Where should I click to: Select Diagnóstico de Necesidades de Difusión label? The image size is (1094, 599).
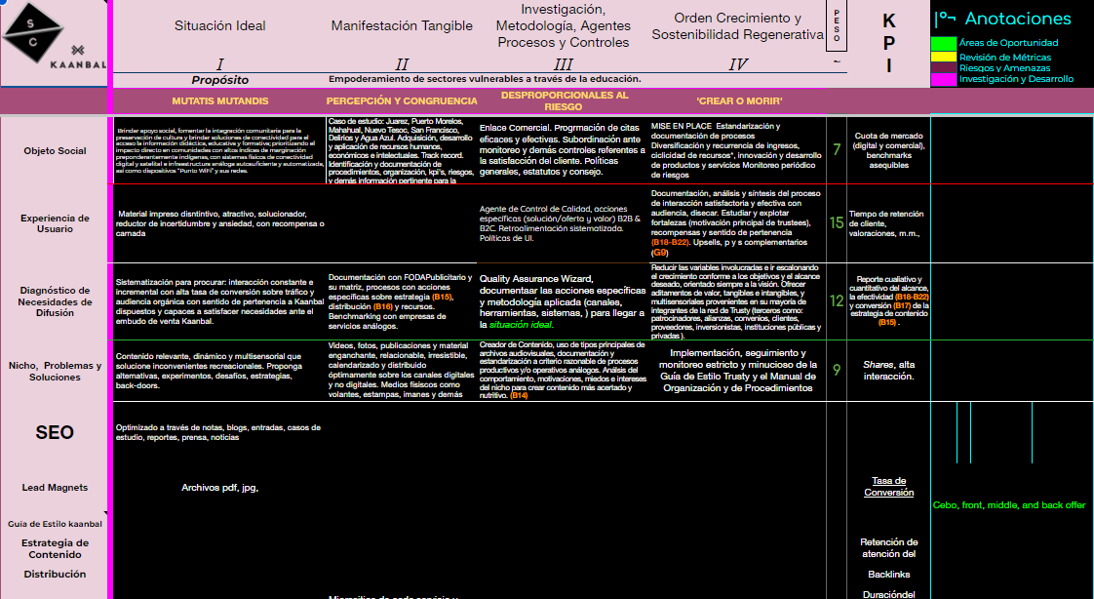tap(56, 301)
